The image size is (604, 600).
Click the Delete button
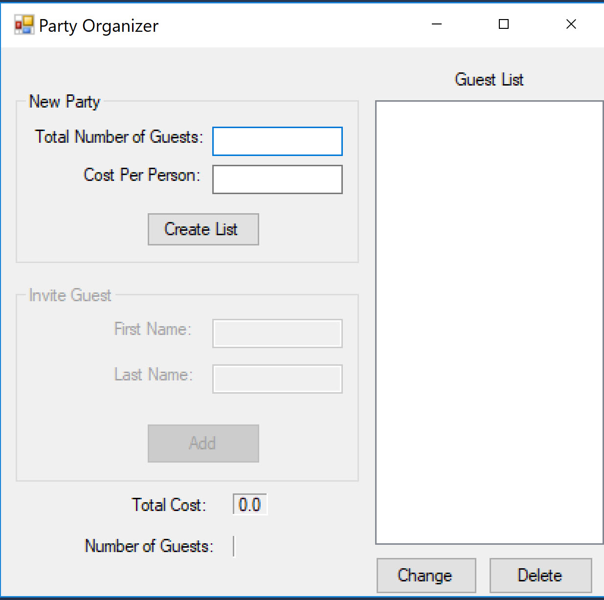[540, 576]
